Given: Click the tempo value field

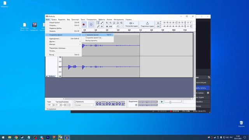Looking at the screenshot, I should coord(50,105).
